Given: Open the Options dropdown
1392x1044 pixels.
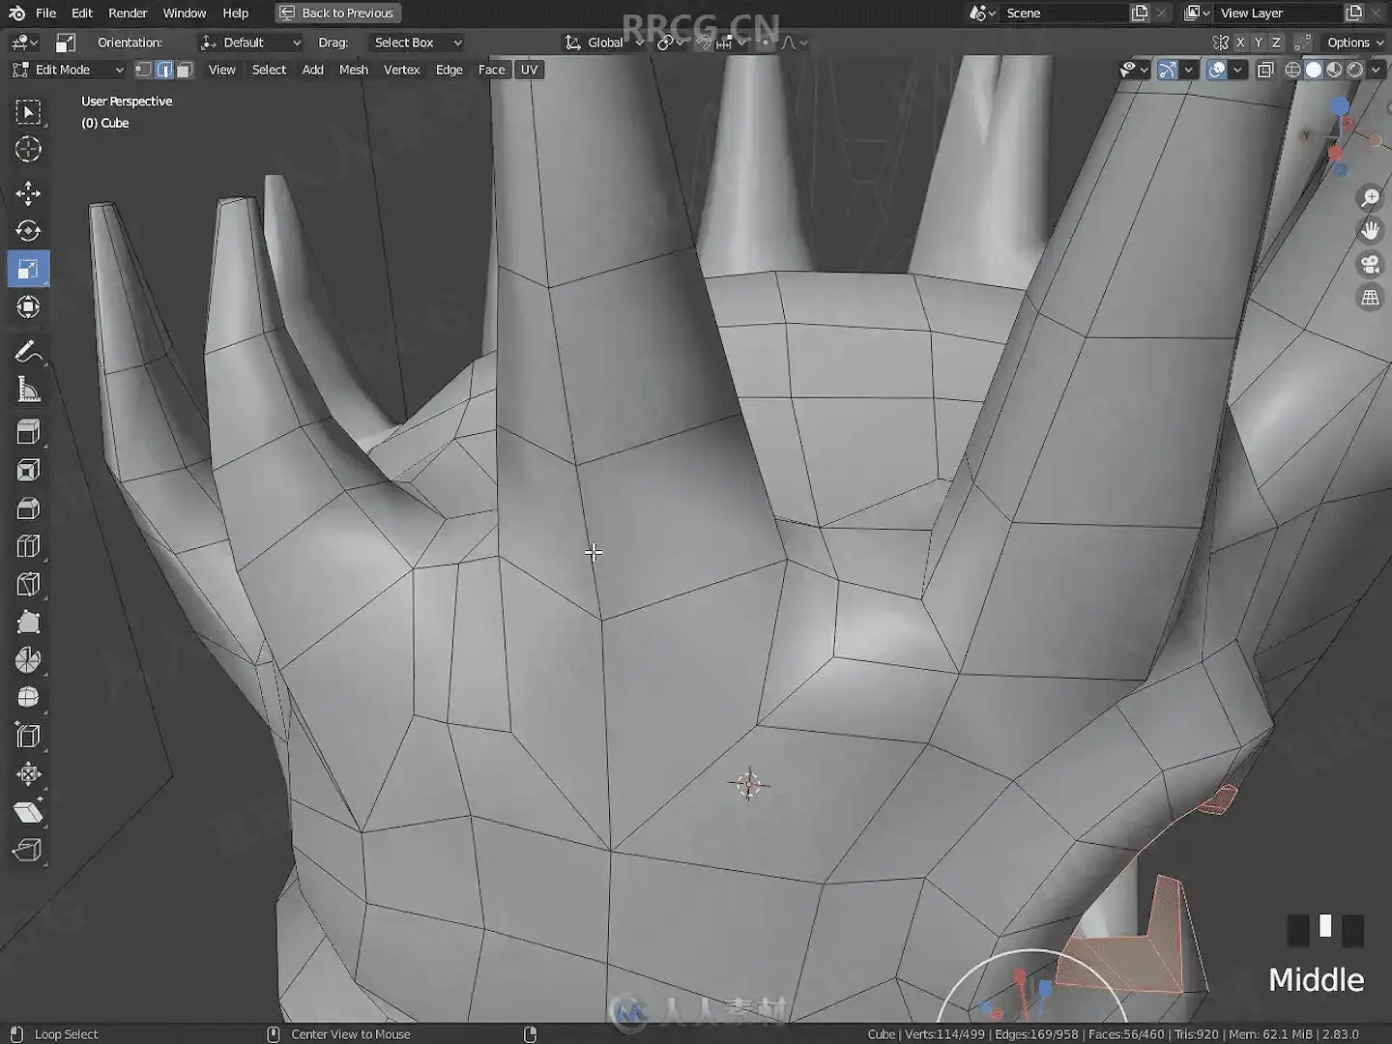Looking at the screenshot, I should (1354, 43).
